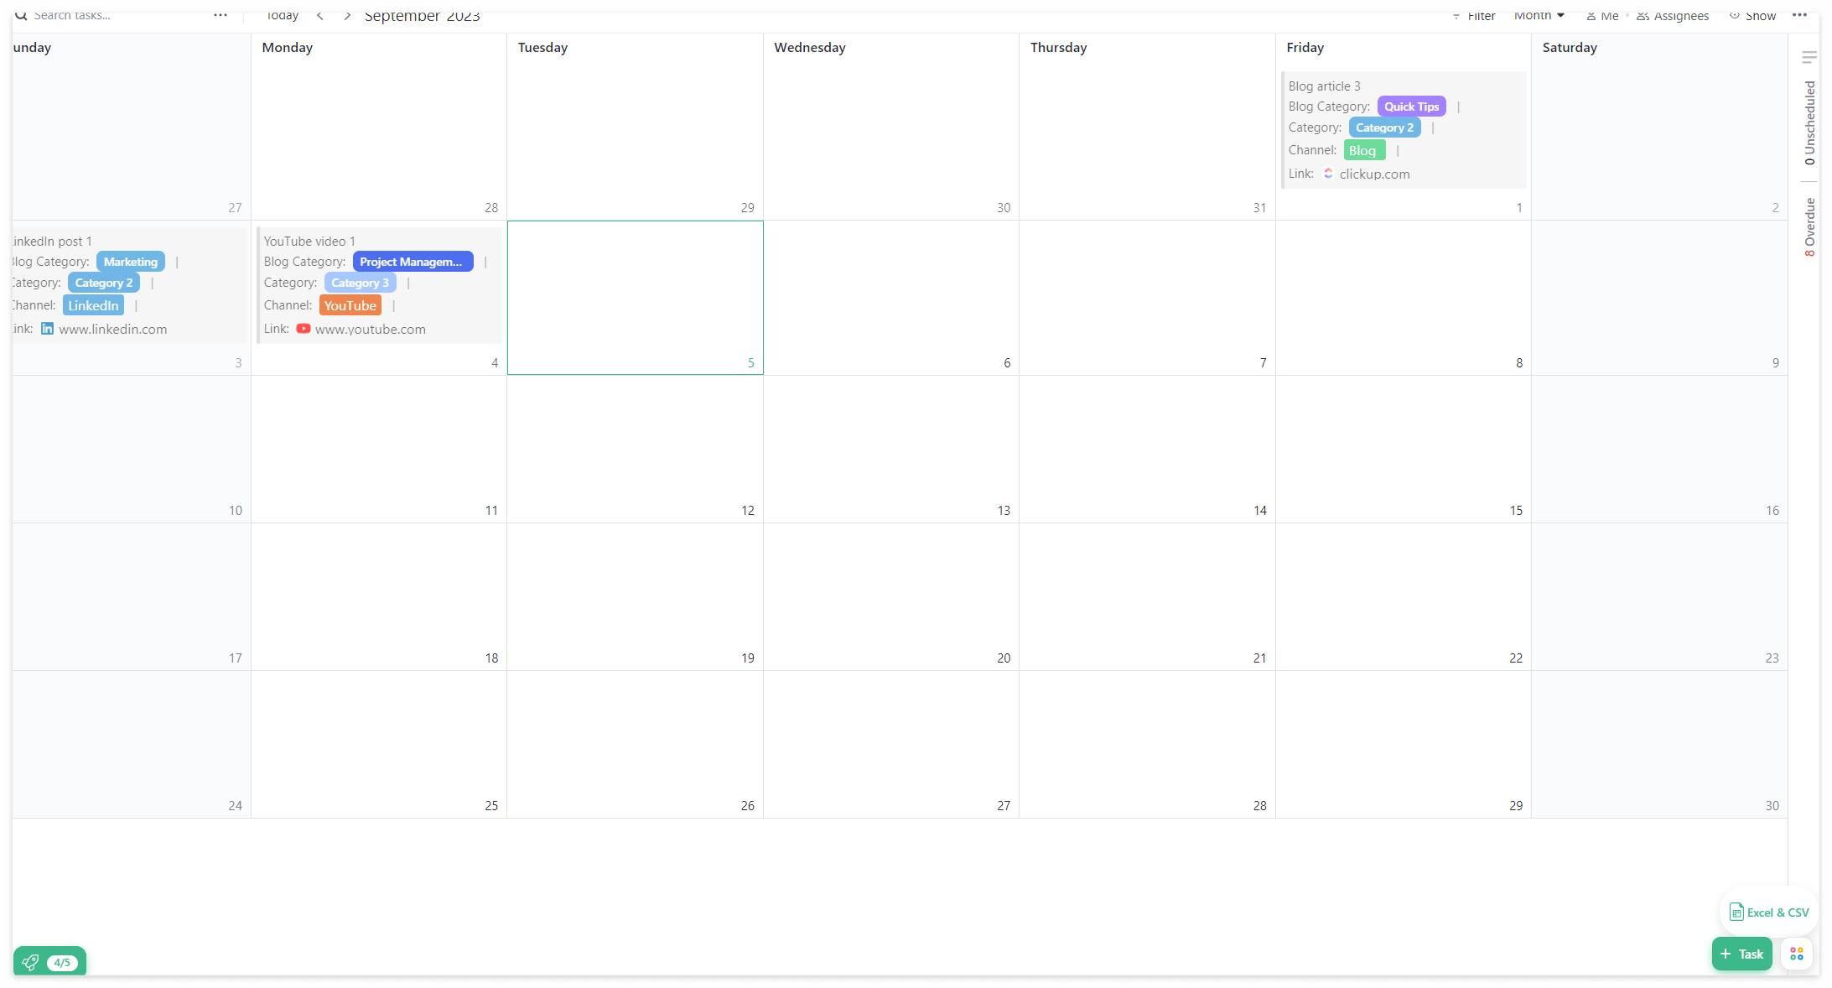This screenshot has width=1832, height=988.
Task: Click the YouTube link icon
Action: point(304,329)
